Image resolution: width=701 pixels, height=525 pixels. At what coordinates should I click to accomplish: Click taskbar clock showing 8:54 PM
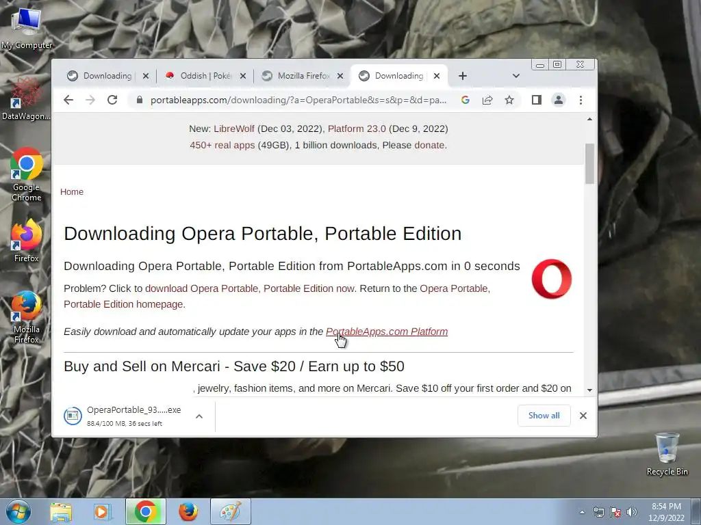coord(666,512)
